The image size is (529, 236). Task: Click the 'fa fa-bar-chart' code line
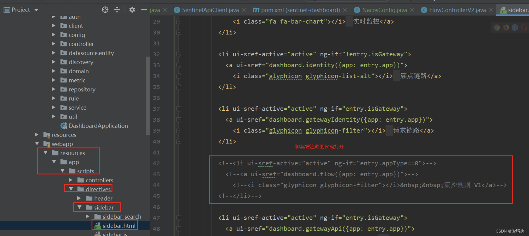tap(313, 22)
